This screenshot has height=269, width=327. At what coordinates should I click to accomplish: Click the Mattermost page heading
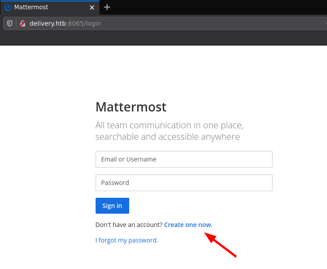coord(131,107)
